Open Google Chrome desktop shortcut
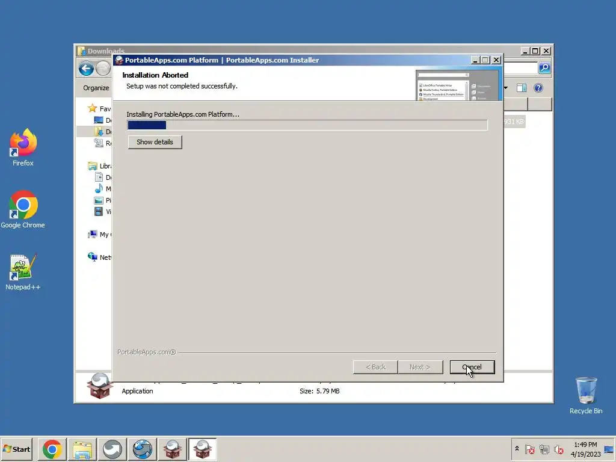Image resolution: width=616 pixels, height=462 pixels. pyautogui.click(x=23, y=209)
